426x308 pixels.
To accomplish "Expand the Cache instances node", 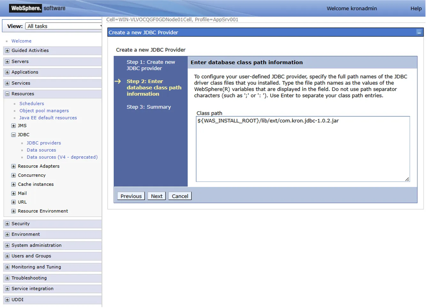I will pyautogui.click(x=13, y=184).
